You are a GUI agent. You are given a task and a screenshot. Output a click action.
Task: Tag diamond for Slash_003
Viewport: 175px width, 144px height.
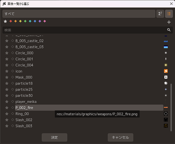(13, 126)
